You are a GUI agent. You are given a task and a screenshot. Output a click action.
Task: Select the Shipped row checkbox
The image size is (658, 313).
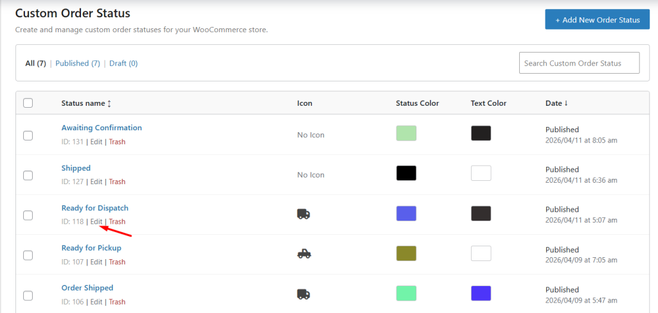point(28,175)
